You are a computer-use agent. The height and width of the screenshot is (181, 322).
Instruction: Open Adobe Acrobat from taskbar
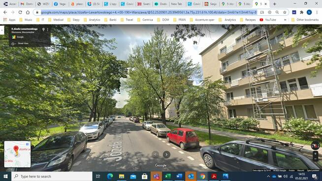click(214, 176)
